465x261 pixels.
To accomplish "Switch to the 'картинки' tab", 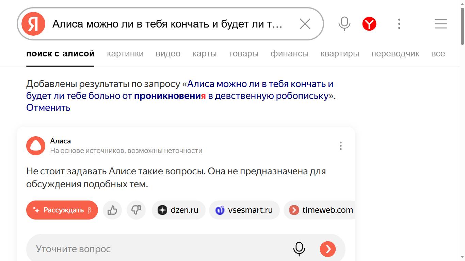I will 125,54.
